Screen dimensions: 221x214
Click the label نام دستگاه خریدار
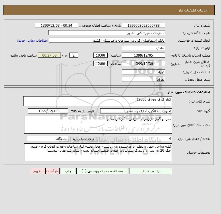(x=197, y=33)
